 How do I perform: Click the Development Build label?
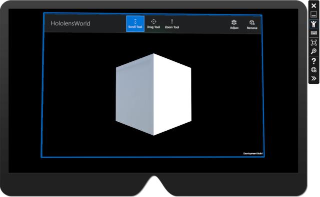[x=252, y=154]
